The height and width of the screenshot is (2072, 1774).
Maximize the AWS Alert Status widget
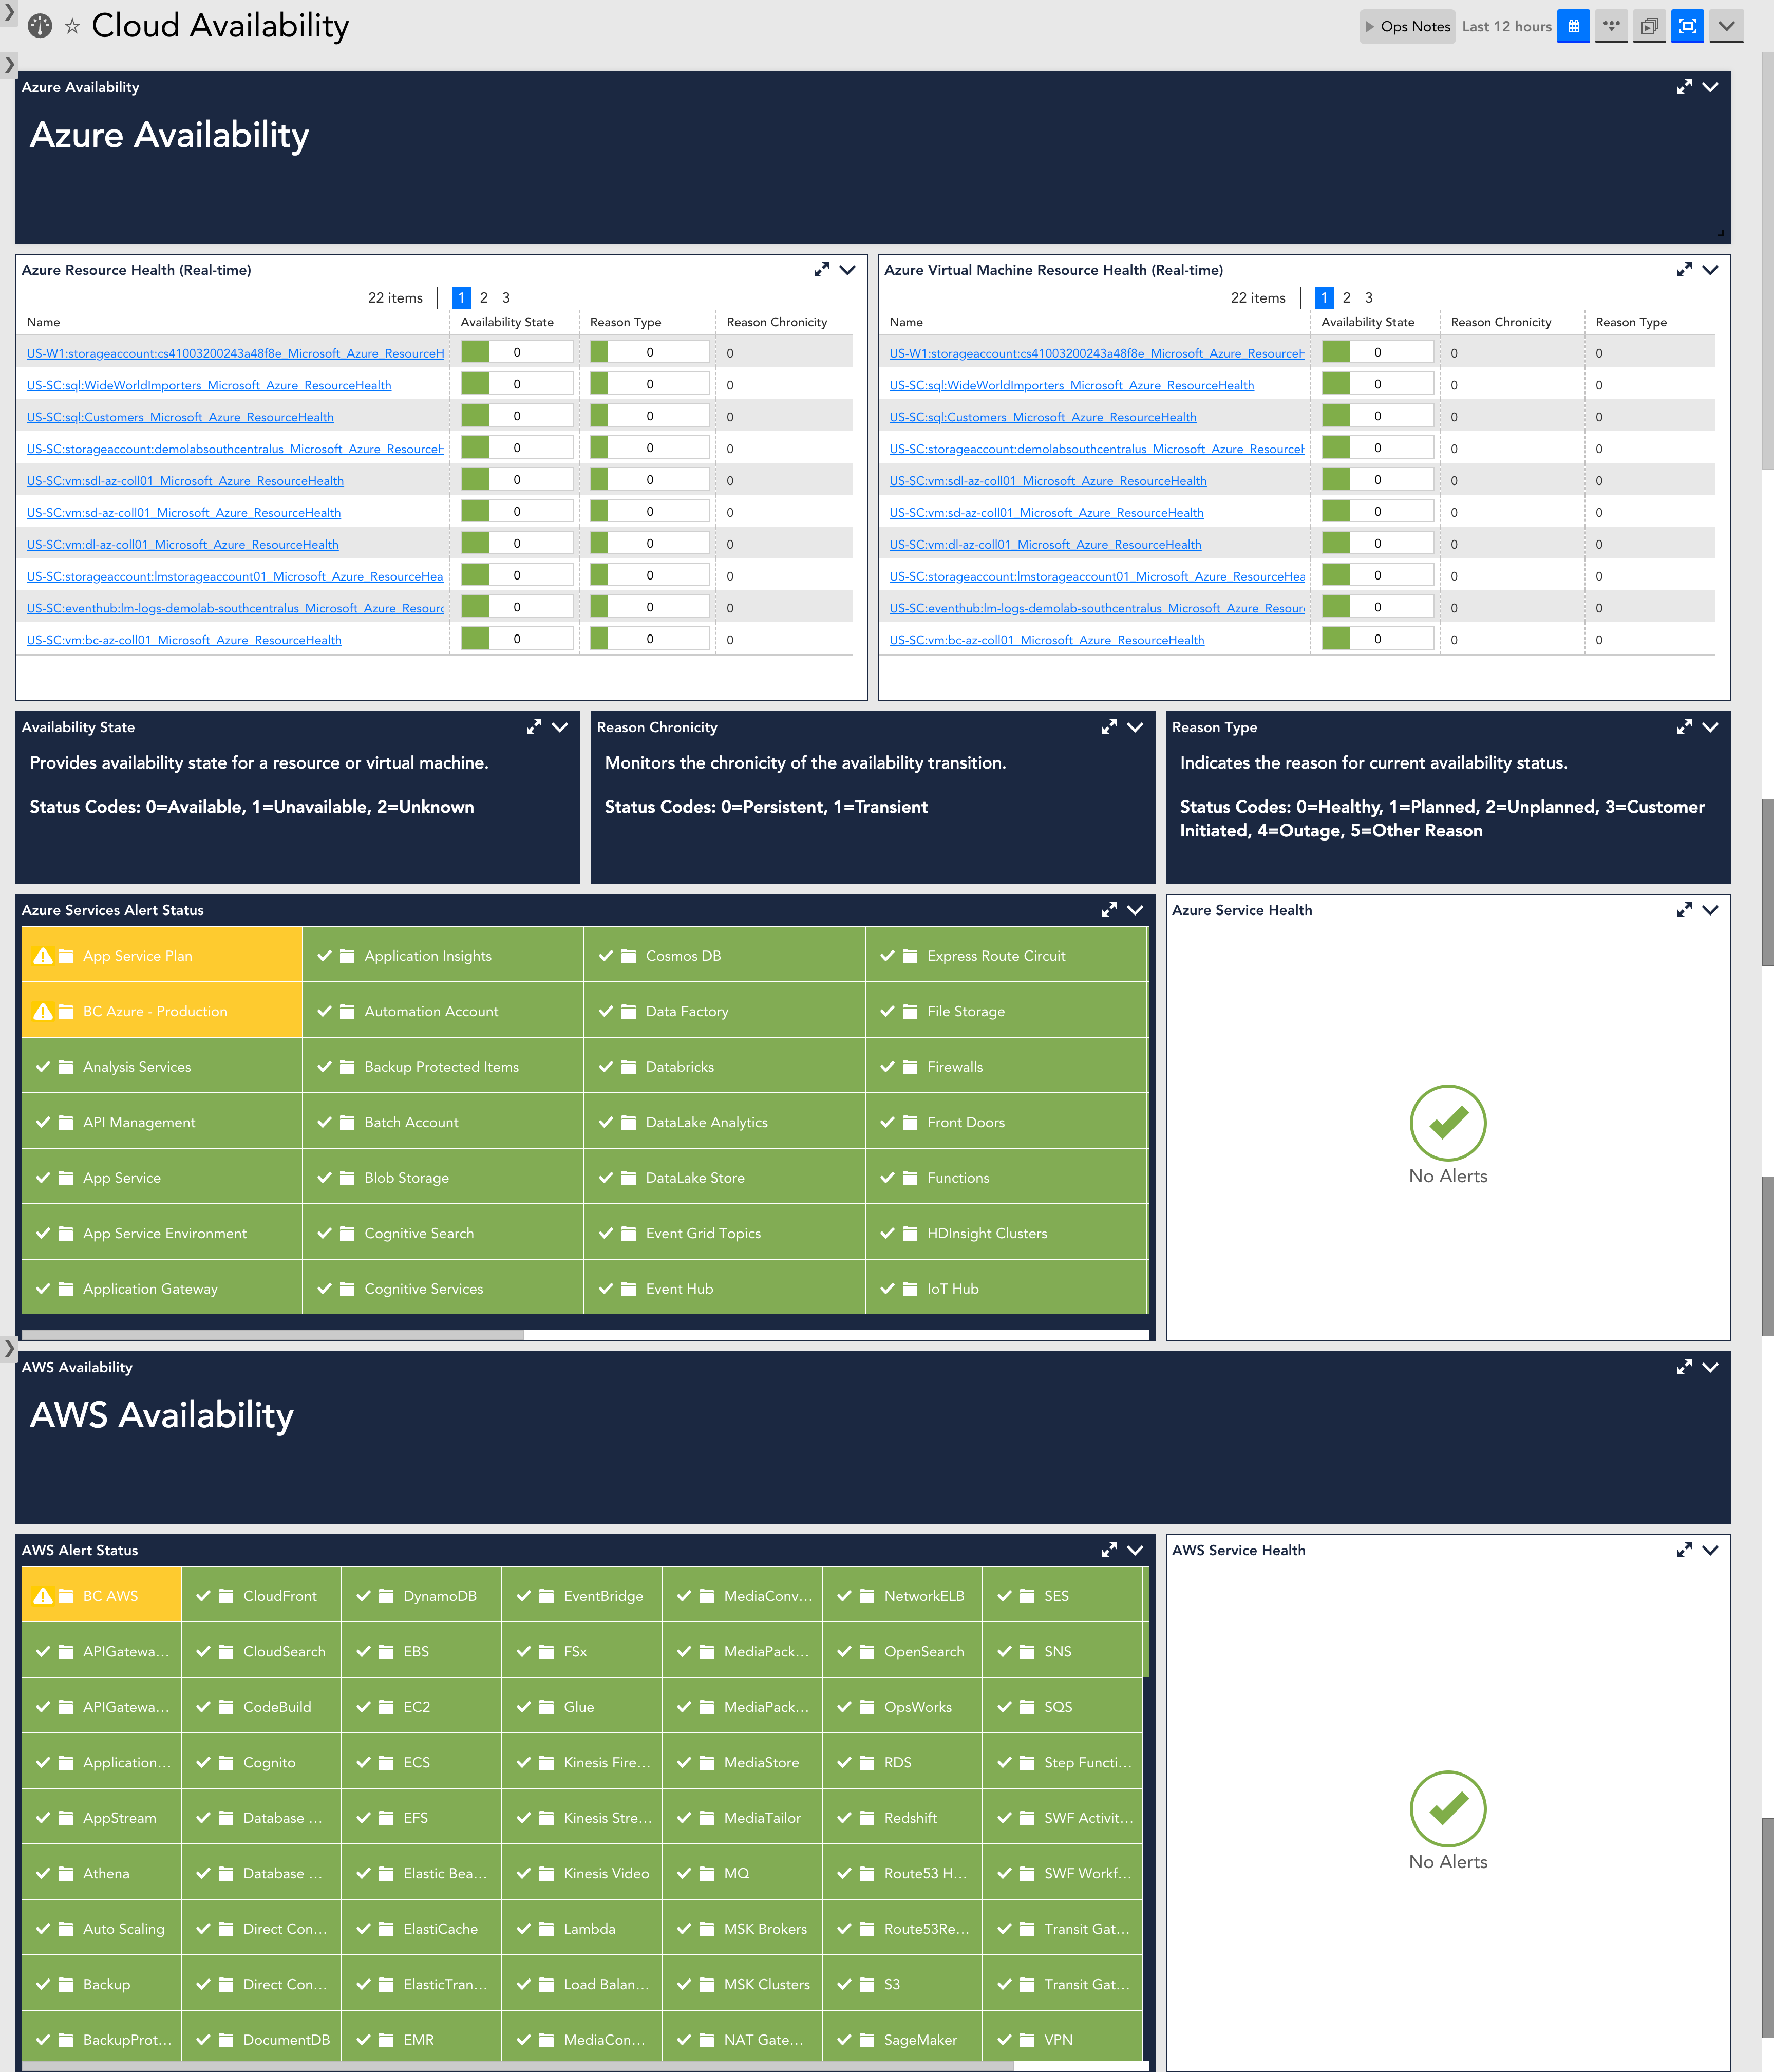(x=1108, y=1550)
